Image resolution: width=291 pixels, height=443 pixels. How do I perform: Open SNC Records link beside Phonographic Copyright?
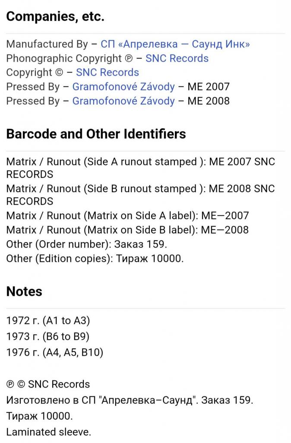coord(177,58)
